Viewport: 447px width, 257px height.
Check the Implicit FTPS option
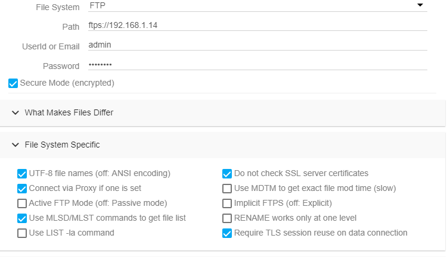pos(227,203)
